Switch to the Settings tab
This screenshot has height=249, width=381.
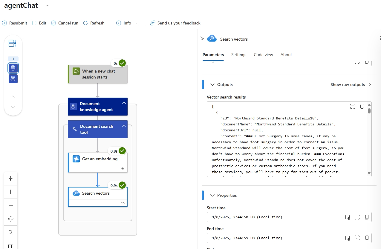(x=238, y=55)
